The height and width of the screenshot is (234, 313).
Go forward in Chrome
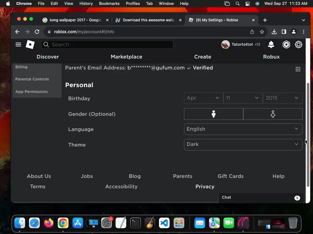pos(27,32)
